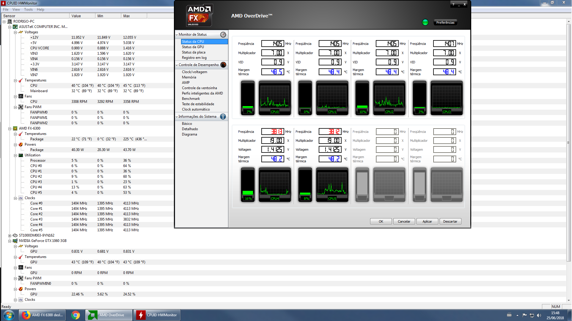Click the CPU5 usage history graph
Viewport: 572px width, 321px height.
coord(332,185)
